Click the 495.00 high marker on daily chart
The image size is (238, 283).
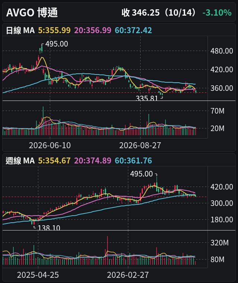pos(57,44)
